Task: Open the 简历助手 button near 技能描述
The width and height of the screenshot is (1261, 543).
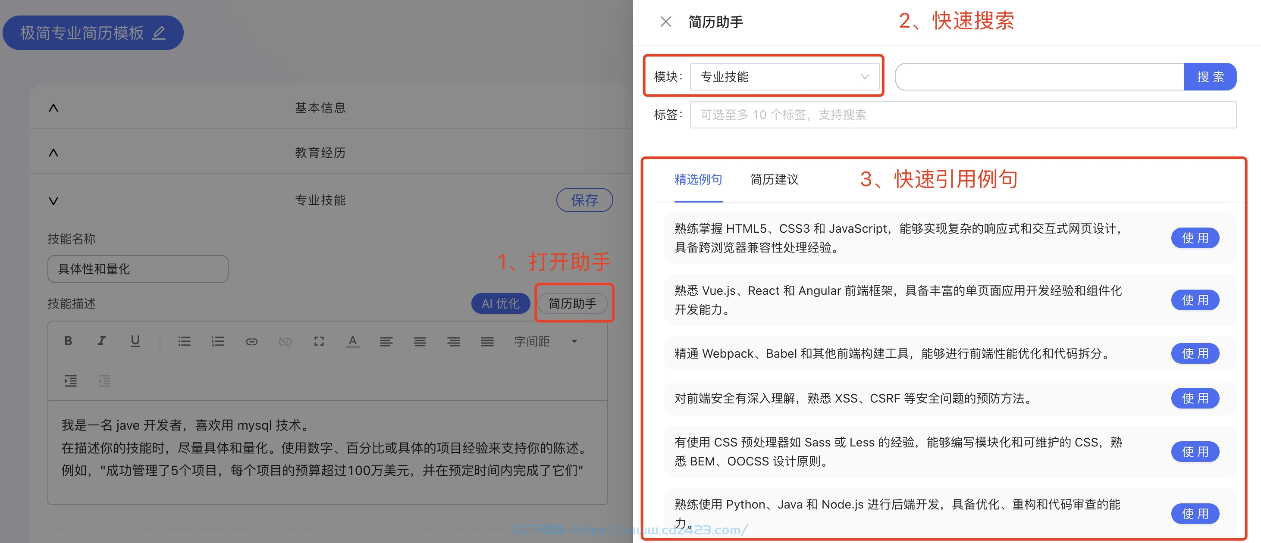Action: tap(572, 303)
